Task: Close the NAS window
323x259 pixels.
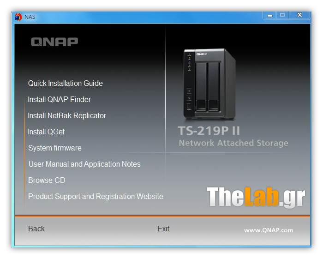Action: 300,15
